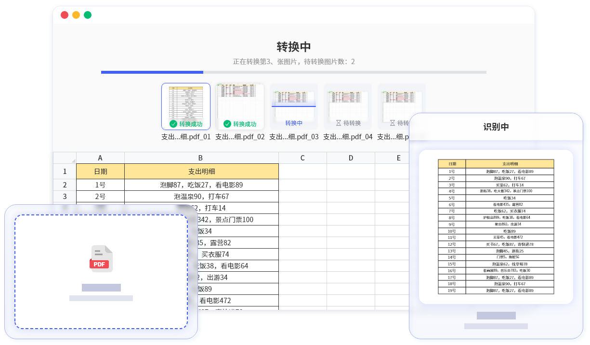Click the macOS green zoom button
This screenshot has height=345, width=590.
coord(87,15)
